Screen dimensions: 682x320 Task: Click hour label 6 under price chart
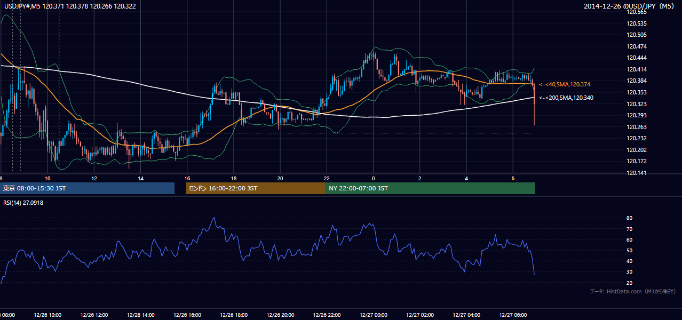(512, 178)
